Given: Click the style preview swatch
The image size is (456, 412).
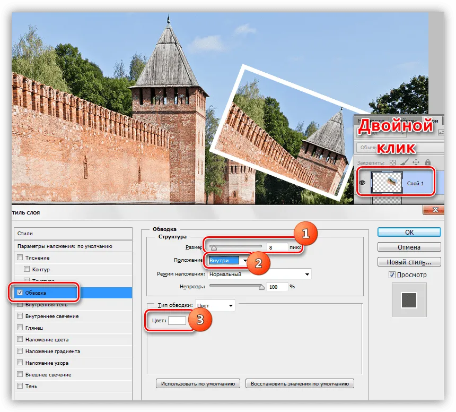Looking at the screenshot, I should (x=409, y=300).
